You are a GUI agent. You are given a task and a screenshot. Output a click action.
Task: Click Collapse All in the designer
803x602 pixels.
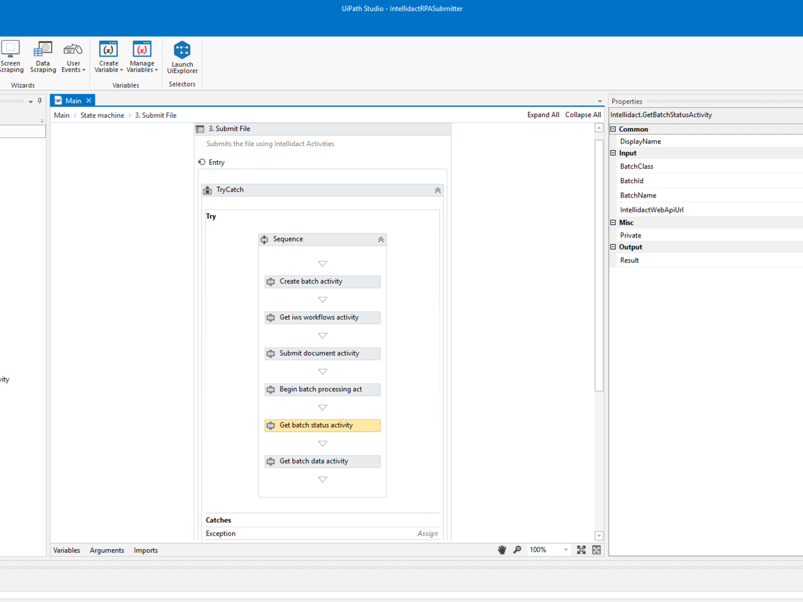coord(583,115)
